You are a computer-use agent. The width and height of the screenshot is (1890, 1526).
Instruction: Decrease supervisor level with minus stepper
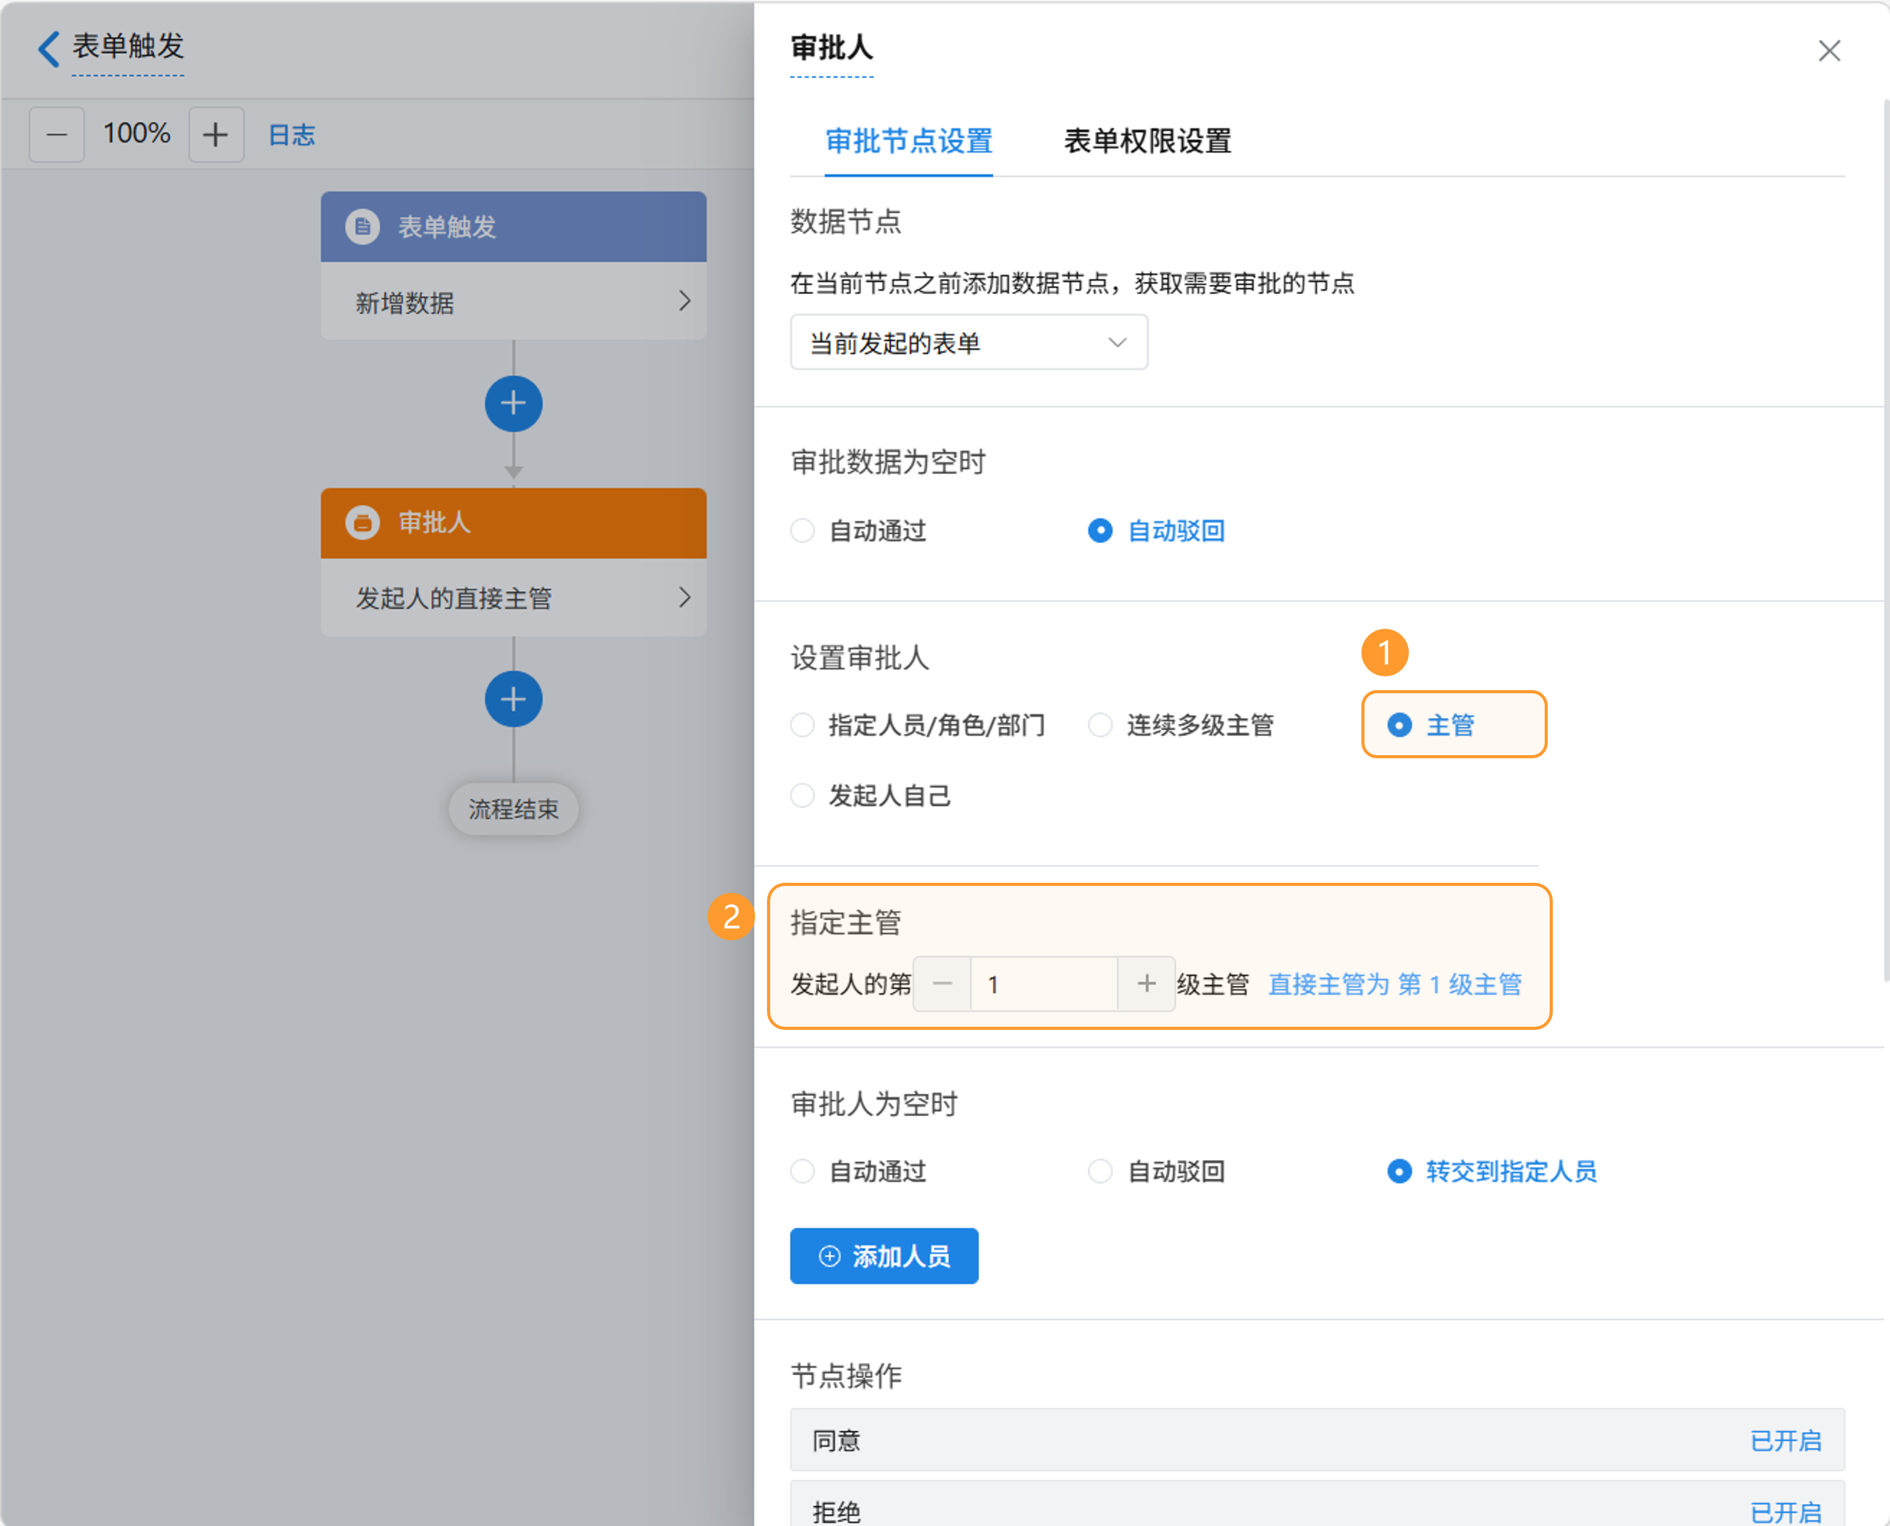coord(942,984)
